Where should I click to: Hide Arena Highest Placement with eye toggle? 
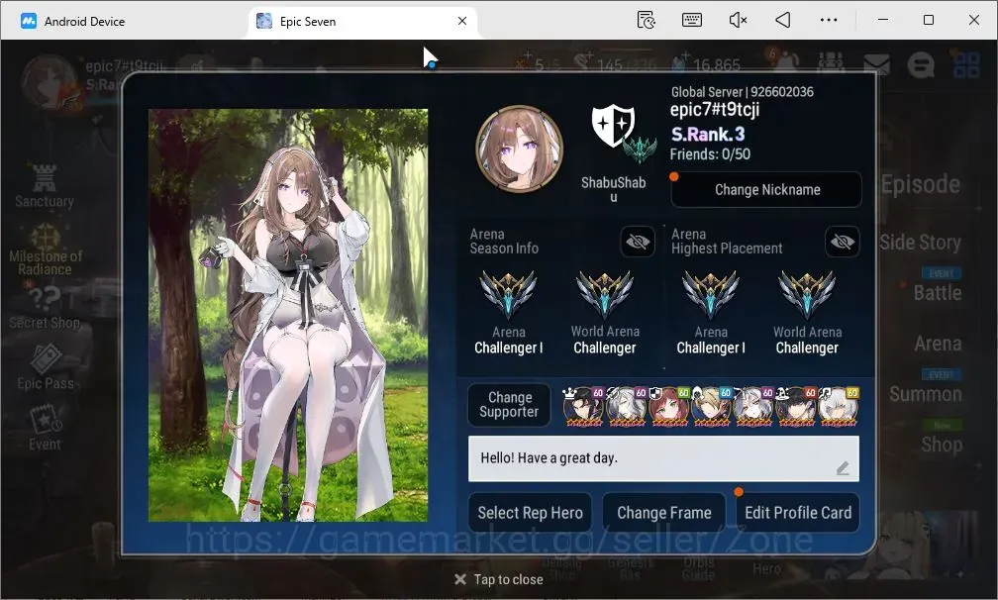842,242
